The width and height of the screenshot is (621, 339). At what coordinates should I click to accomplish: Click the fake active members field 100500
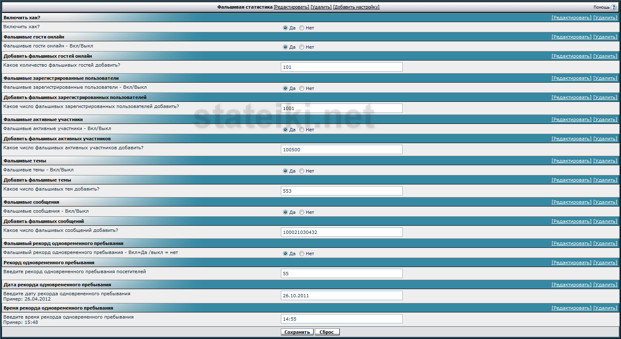(x=342, y=149)
